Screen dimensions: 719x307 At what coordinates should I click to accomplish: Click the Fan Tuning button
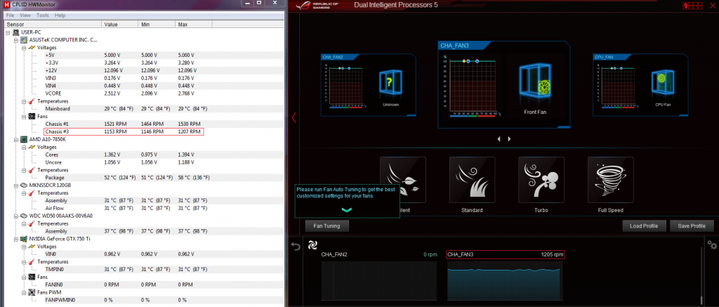click(x=327, y=226)
